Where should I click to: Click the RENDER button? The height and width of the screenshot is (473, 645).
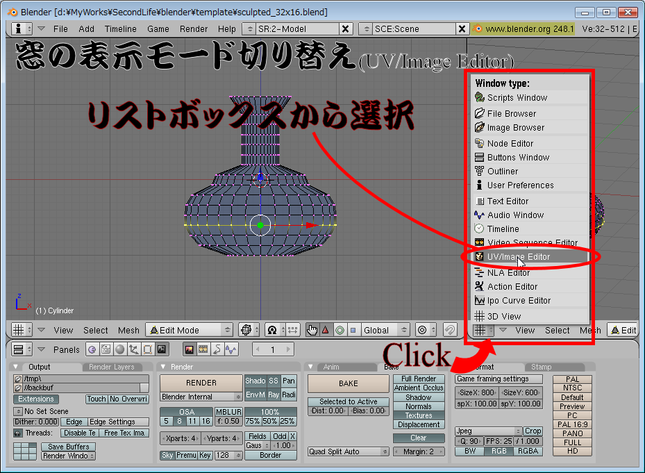pyautogui.click(x=201, y=383)
